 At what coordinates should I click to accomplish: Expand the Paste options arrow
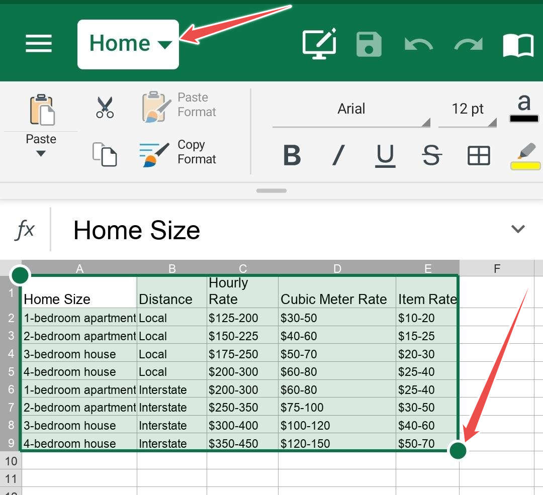(x=41, y=153)
